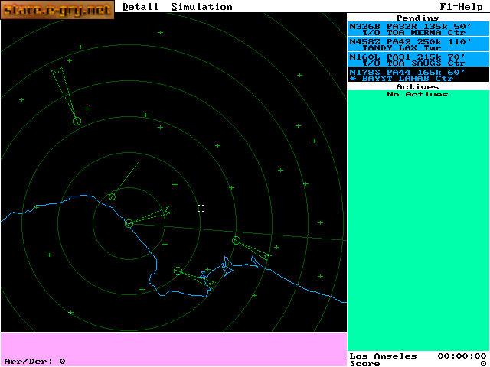Click the Los Angeles sector name
Screen dimensions: 490x367
[x=383, y=356]
